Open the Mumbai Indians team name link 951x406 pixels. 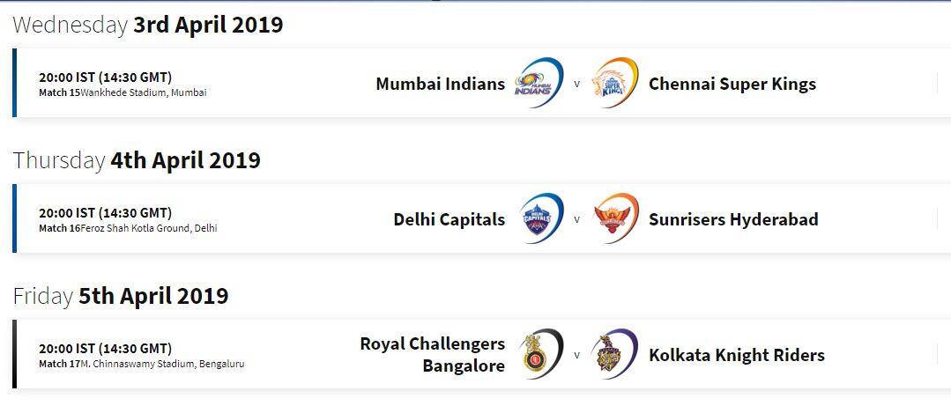pyautogui.click(x=441, y=84)
